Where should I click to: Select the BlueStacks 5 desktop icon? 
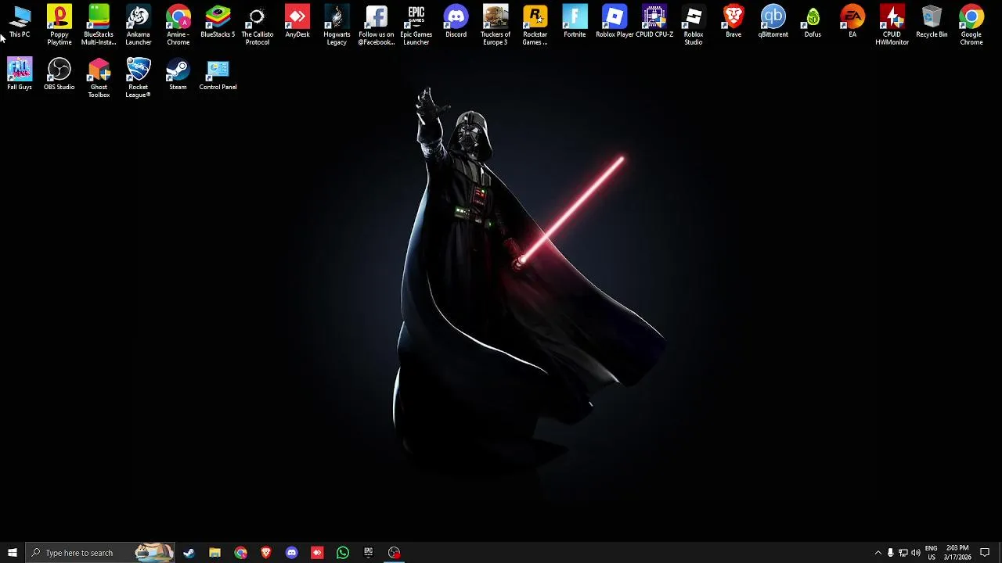(x=218, y=22)
